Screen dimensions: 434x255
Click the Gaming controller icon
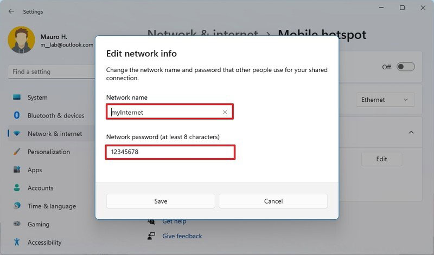(17, 224)
